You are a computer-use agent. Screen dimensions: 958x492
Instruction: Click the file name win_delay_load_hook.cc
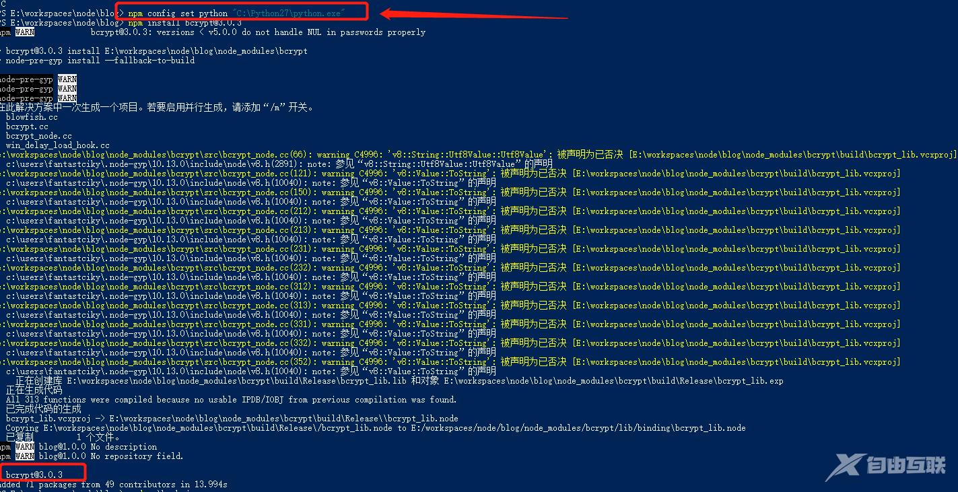click(x=58, y=145)
